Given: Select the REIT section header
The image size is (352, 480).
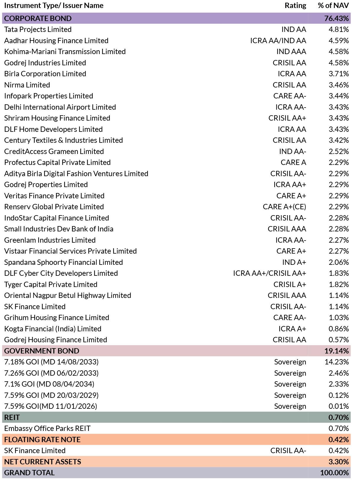Looking at the screenshot, I should (176, 417).
